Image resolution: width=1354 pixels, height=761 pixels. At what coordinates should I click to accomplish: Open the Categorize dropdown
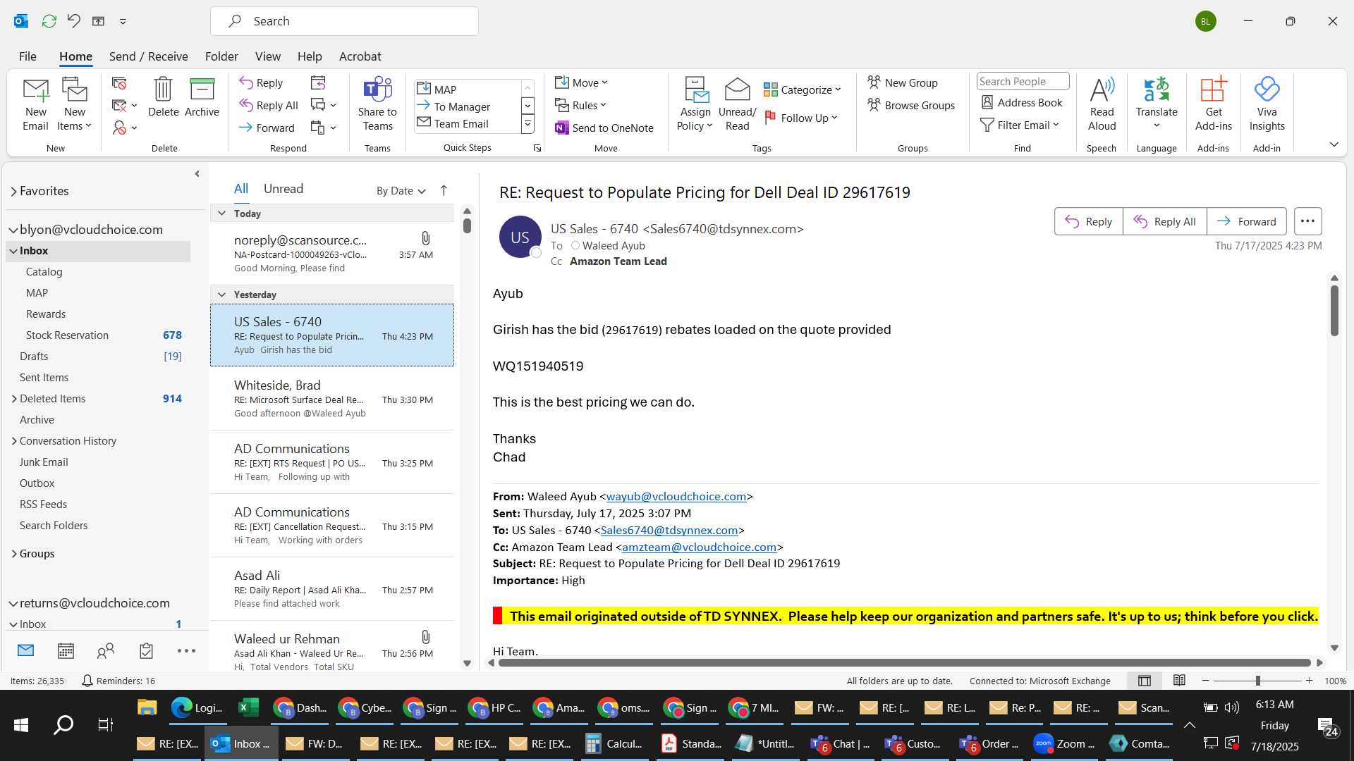803,89
